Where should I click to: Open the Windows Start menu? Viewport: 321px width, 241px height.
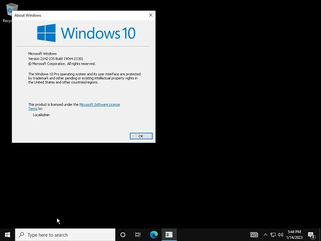(x=8, y=235)
